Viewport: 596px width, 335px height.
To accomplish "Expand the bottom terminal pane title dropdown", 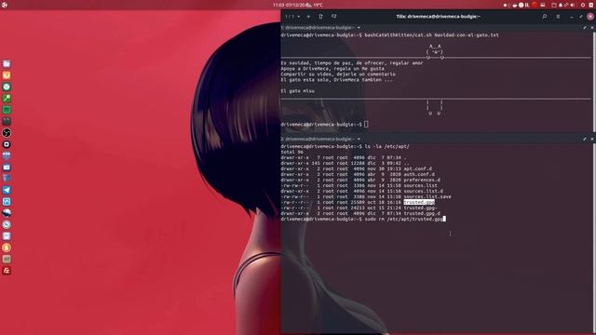I will tap(359, 139).
